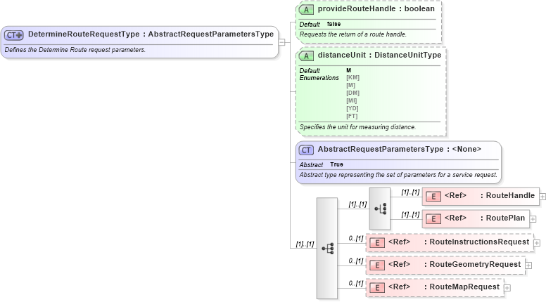Select 'distanceUnit : DistanceUnitType' label

[x=379, y=55]
